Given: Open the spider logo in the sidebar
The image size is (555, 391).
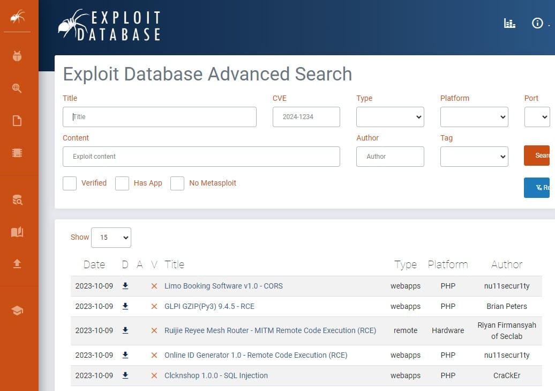Looking at the screenshot, I should pos(17,16).
